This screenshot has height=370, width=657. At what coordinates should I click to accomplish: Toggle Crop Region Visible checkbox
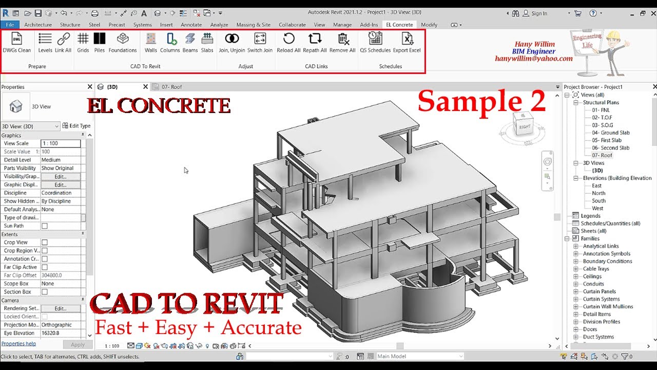pos(45,251)
